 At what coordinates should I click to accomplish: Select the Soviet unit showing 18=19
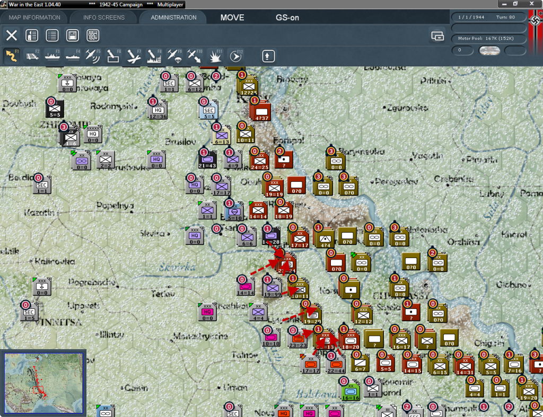pyautogui.click(x=284, y=210)
